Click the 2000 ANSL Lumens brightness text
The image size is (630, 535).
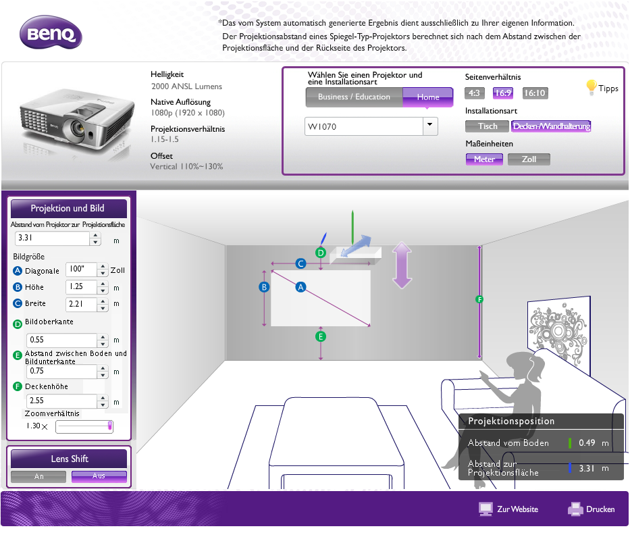coord(186,86)
